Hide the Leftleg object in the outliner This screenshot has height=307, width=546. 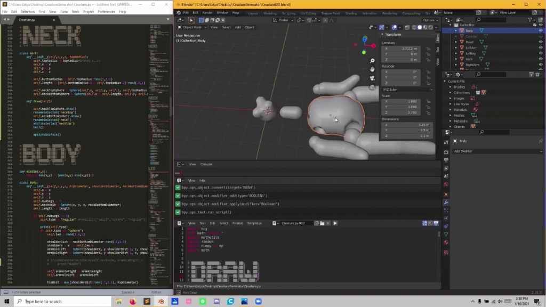[541, 53]
